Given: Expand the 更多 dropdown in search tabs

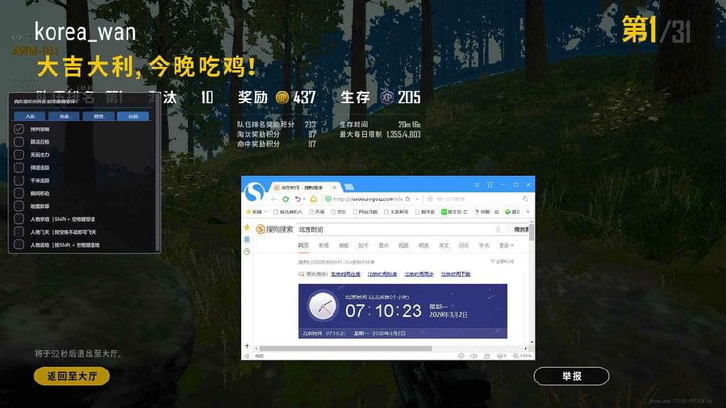Looking at the screenshot, I should coord(506,245).
